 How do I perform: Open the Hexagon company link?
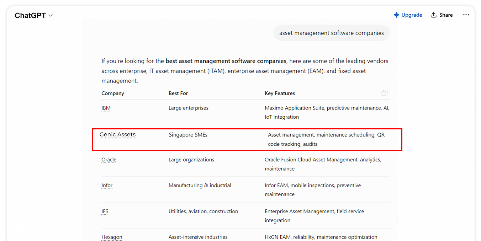click(x=112, y=237)
